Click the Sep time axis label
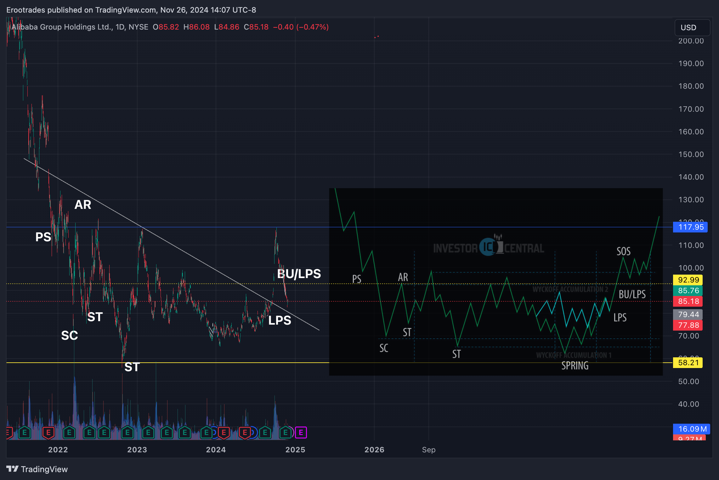719x480 pixels. (x=429, y=449)
